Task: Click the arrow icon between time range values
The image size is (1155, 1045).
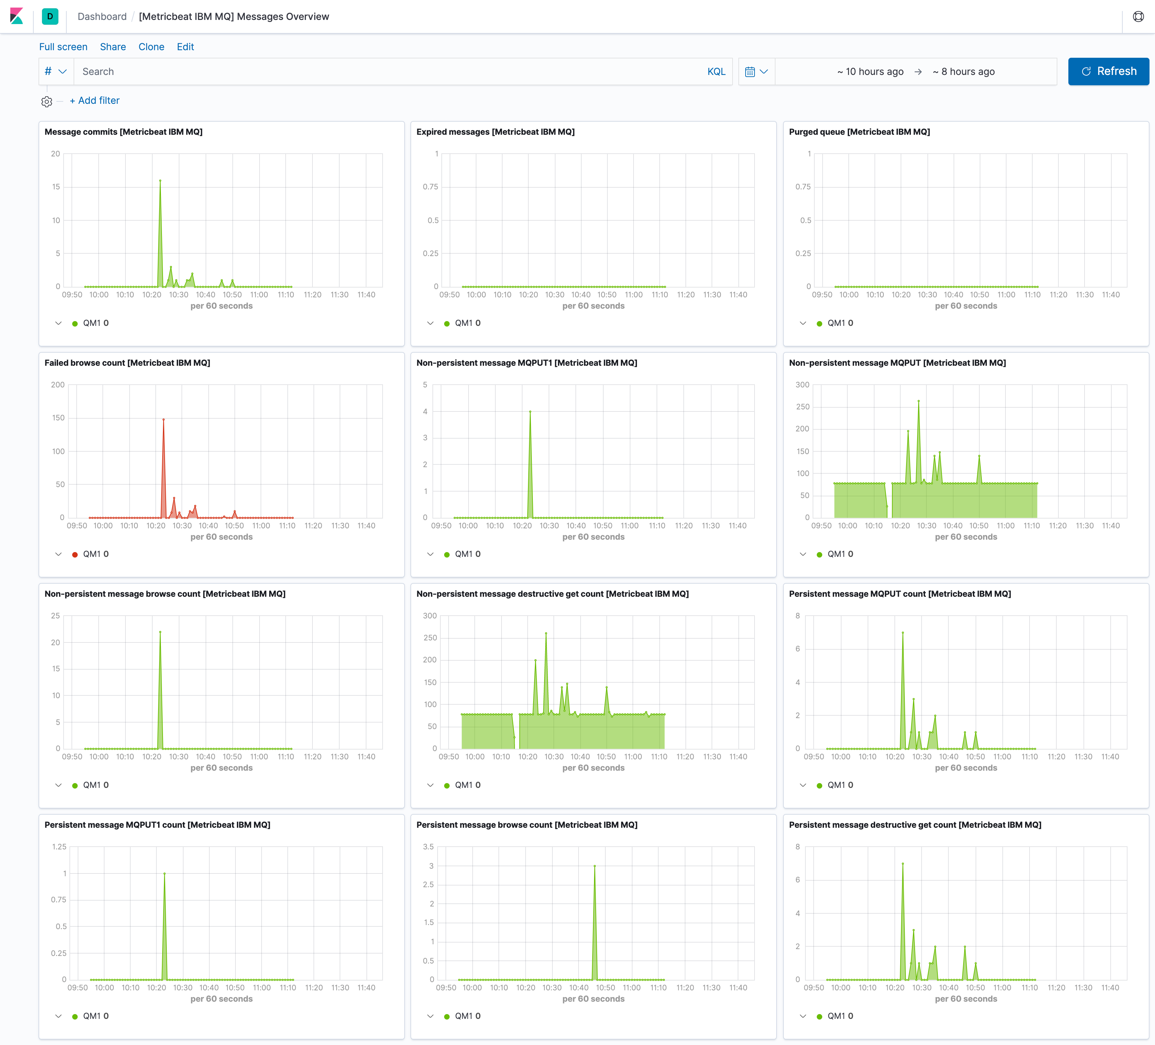Action: [x=918, y=71]
